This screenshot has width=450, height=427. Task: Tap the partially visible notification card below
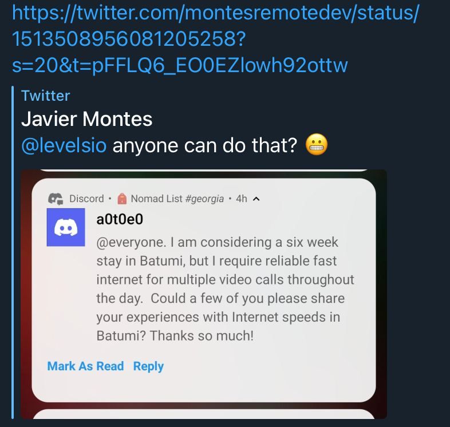(203, 413)
